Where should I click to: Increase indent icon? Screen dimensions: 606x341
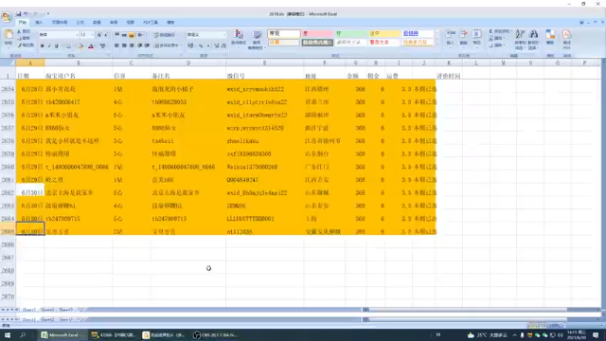tap(147, 45)
